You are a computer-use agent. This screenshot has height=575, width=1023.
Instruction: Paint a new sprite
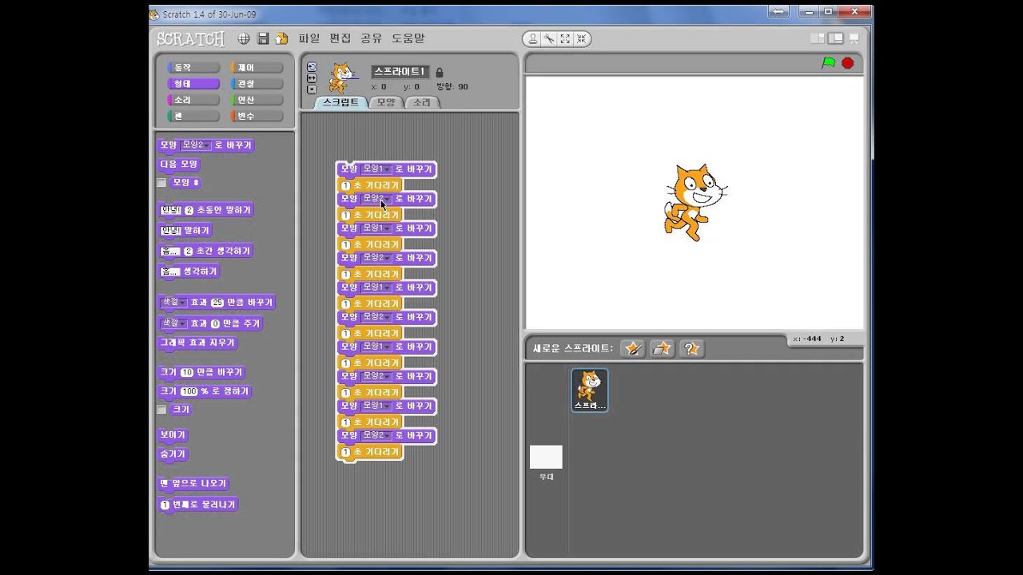point(633,348)
